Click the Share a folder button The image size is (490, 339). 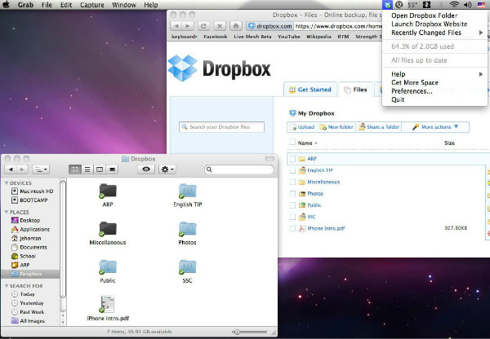coord(379,127)
